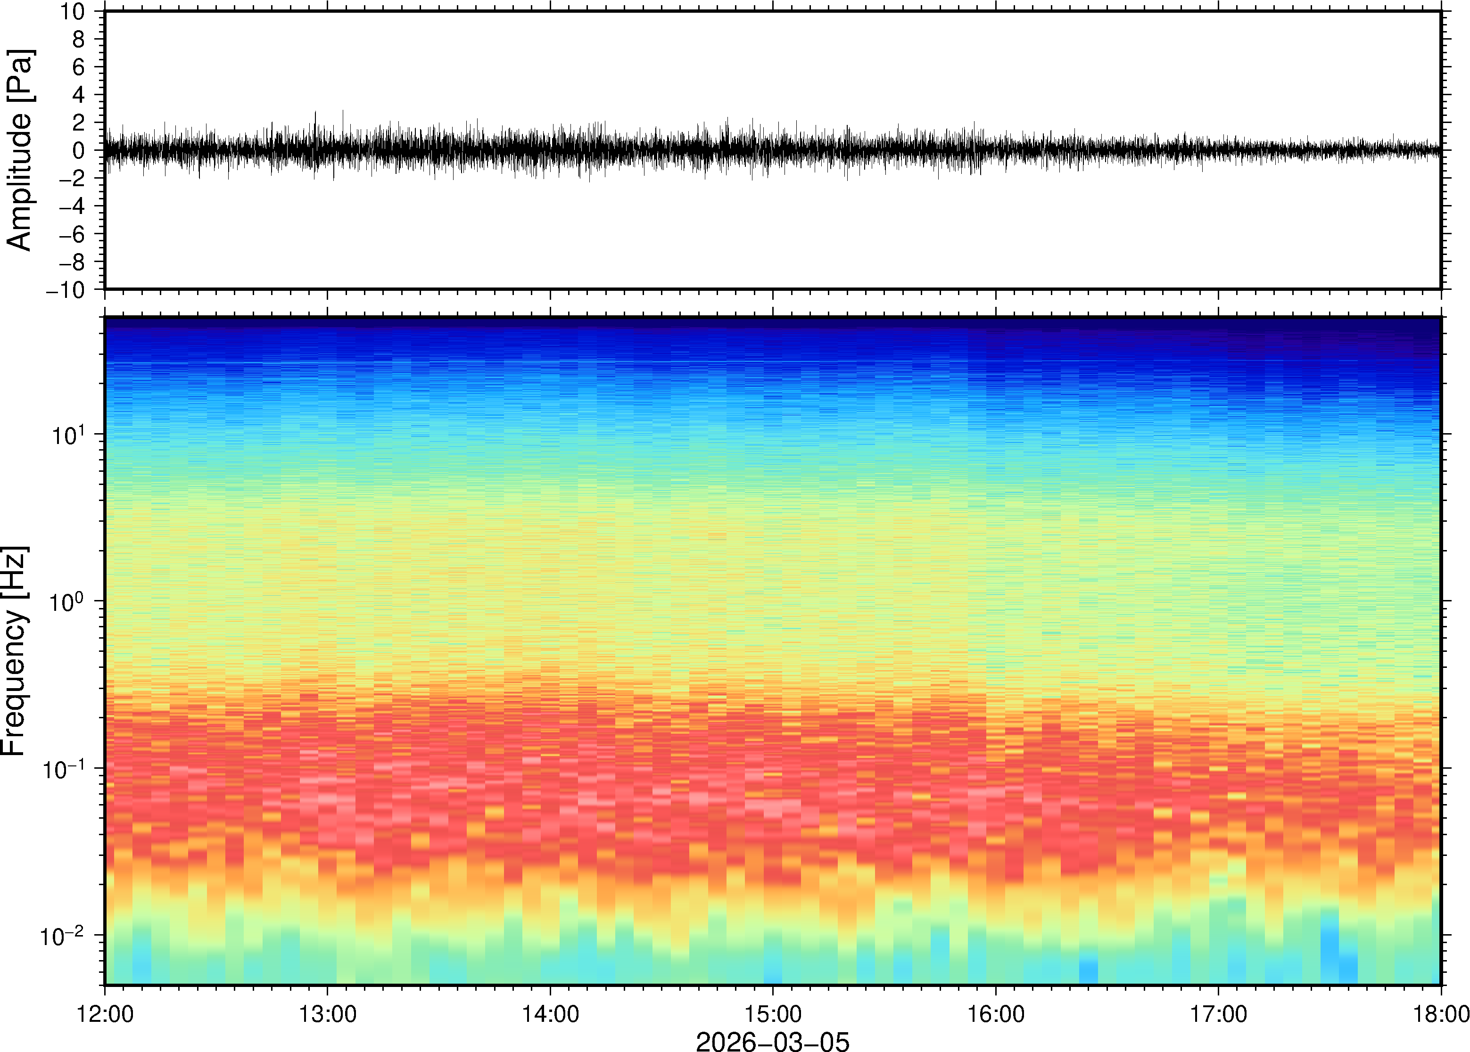
Task: Click the 2026-03-05 date label
Action: pyautogui.click(x=772, y=1041)
